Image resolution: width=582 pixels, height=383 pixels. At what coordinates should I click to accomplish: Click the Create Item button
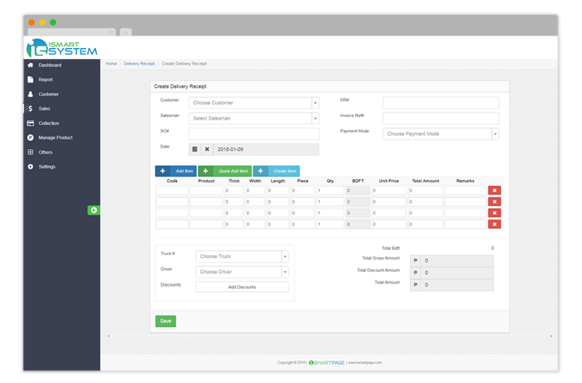[x=276, y=171]
